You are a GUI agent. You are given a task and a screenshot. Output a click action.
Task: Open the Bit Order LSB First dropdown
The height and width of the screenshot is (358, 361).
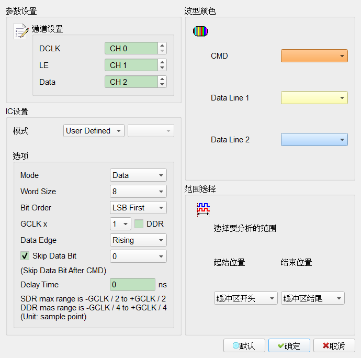(x=138, y=208)
